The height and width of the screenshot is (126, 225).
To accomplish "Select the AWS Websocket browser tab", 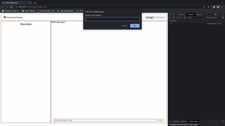I will pos(17,3).
